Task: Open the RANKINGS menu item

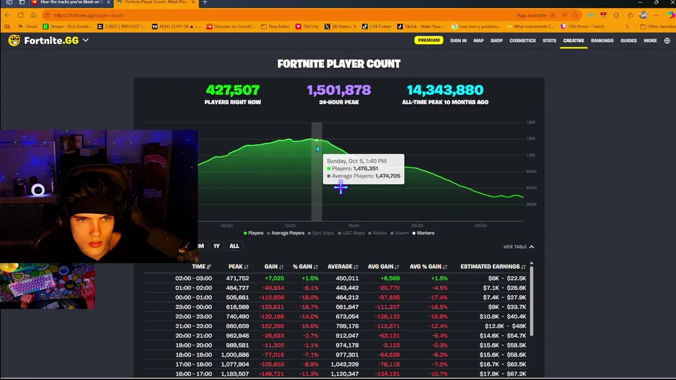Action: (602, 41)
